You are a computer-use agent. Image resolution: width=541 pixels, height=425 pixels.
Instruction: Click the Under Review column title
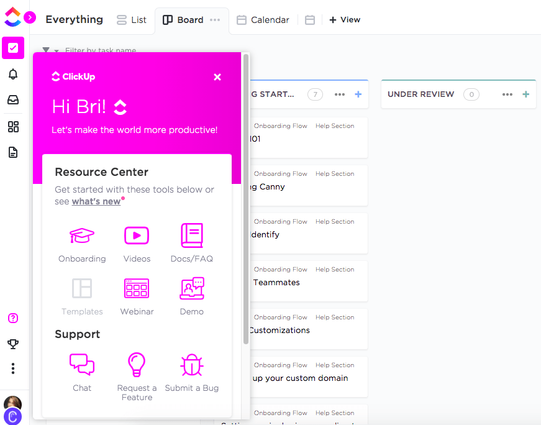click(421, 94)
